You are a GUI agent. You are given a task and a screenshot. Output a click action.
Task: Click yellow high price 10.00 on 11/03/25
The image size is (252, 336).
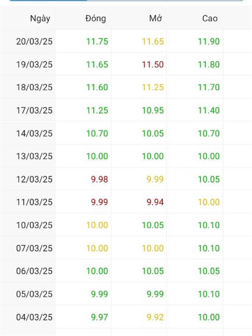[209, 202]
